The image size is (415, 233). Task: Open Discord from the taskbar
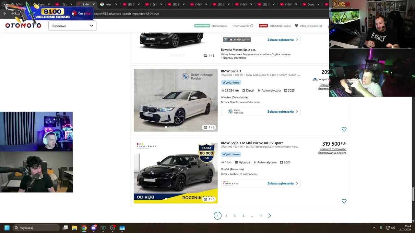click(94, 228)
